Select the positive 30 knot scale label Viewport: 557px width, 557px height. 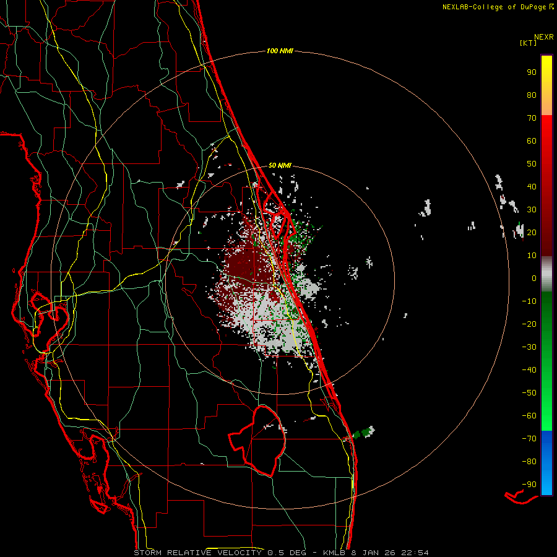[532, 210]
